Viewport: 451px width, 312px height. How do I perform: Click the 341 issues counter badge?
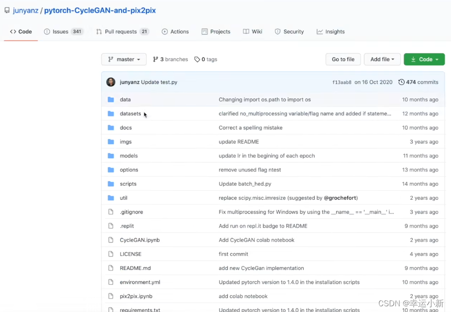point(77,32)
